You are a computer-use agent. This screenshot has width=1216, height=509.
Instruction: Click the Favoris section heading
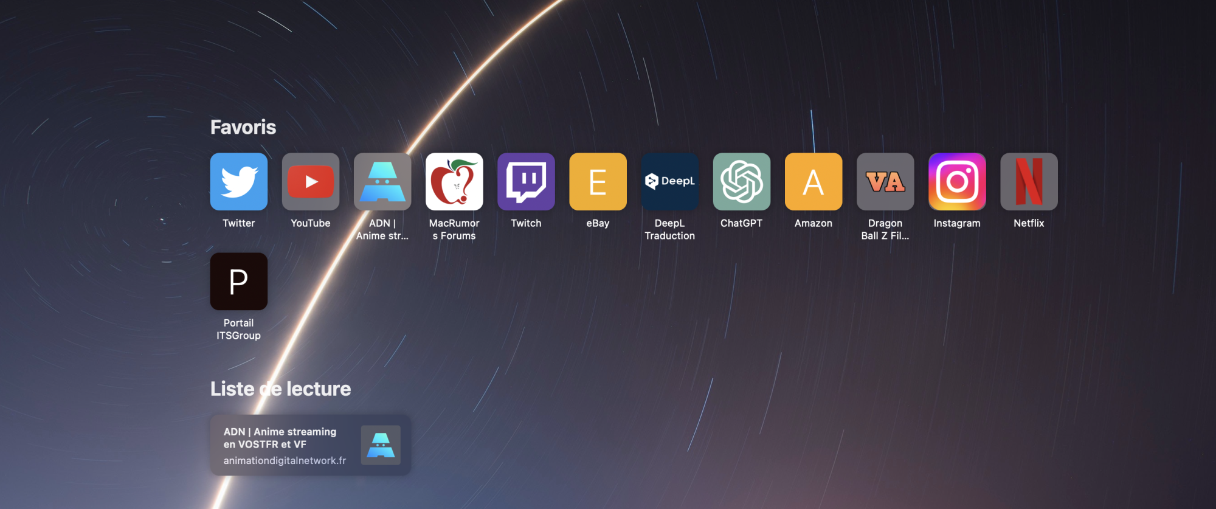(243, 127)
